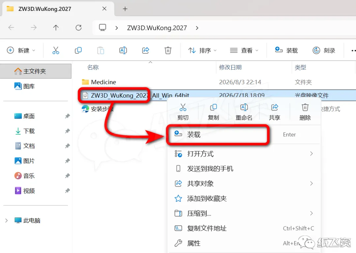Unpin 图片 using its pin icon
The height and width of the screenshot is (253, 356).
67,161
